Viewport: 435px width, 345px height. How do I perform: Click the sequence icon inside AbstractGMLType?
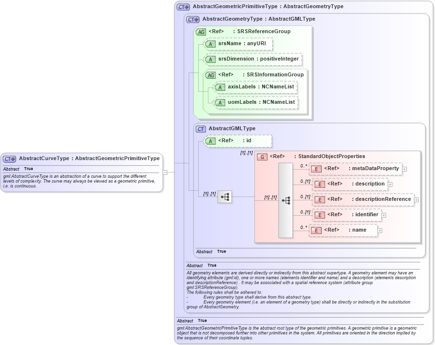(225, 197)
